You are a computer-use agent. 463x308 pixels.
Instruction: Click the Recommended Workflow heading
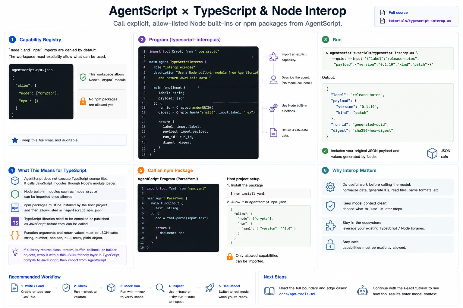(x=35, y=277)
